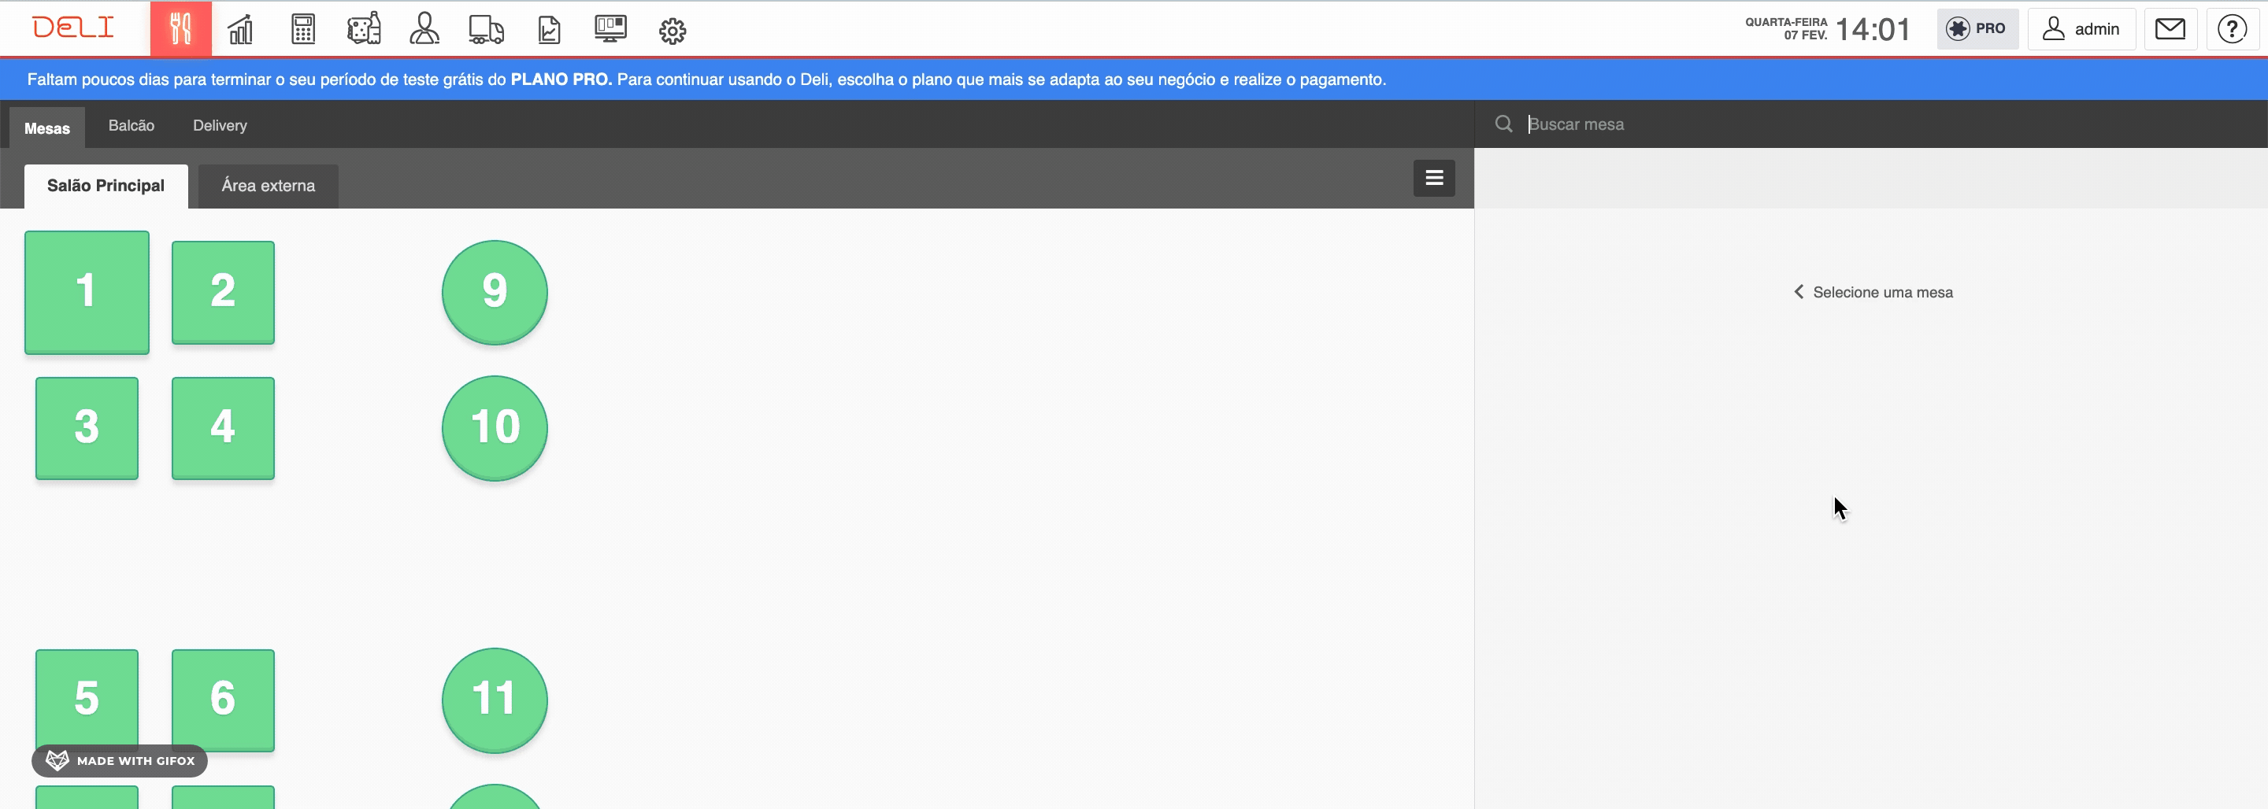
Task: Open the admin user menu
Action: click(x=2081, y=29)
